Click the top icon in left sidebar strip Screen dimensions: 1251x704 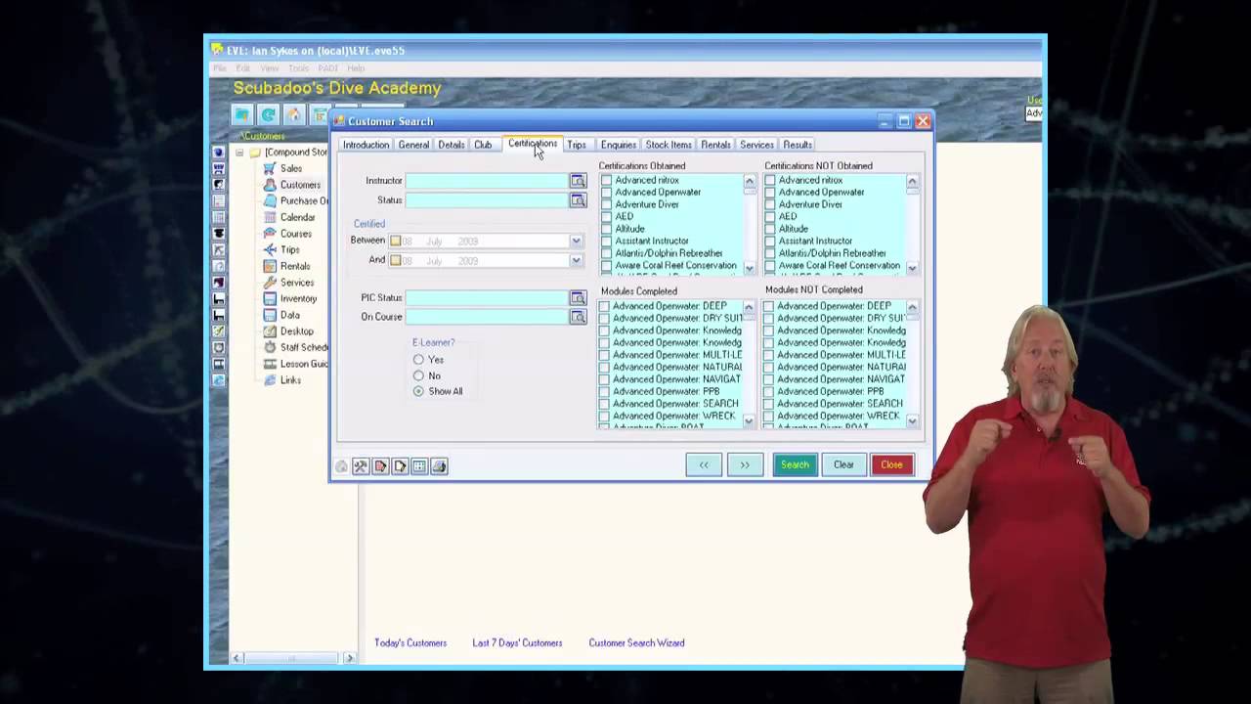coord(219,152)
